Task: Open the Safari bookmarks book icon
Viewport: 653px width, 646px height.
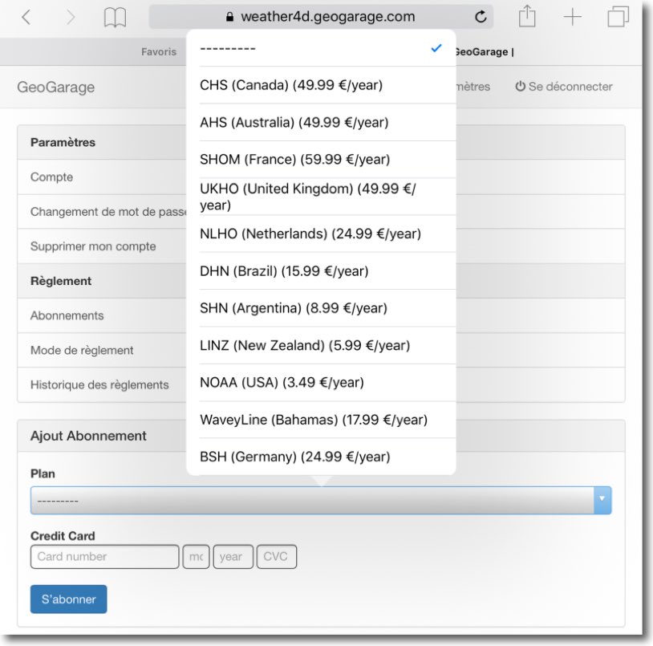Action: (x=115, y=18)
